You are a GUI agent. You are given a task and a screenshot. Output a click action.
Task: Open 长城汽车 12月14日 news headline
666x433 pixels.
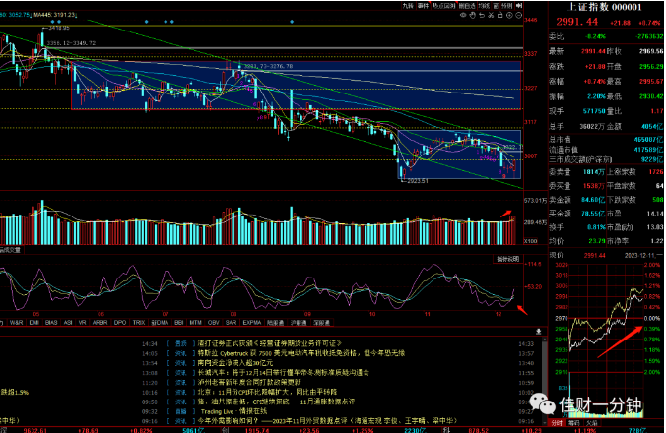284,372
